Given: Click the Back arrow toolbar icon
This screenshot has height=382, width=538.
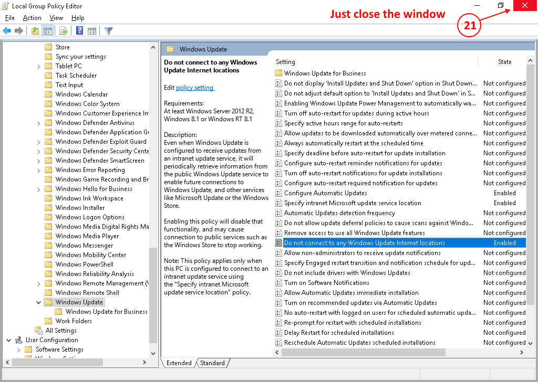Looking at the screenshot, I should coord(7,31).
